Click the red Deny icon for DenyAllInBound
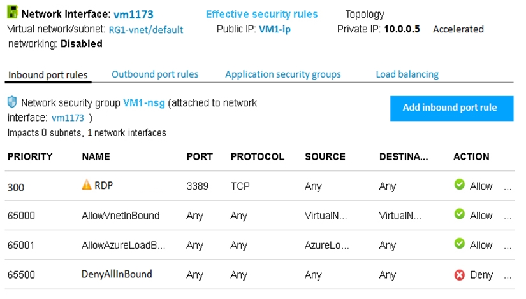The height and width of the screenshot is (299, 526). 459,275
